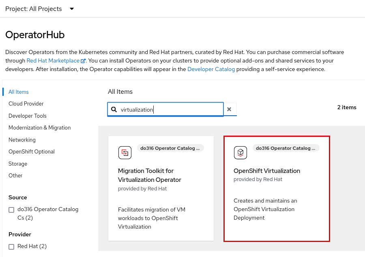This screenshot has height=257, width=365.
Task: Click the magnifying glass search icon
Action: coord(114,110)
